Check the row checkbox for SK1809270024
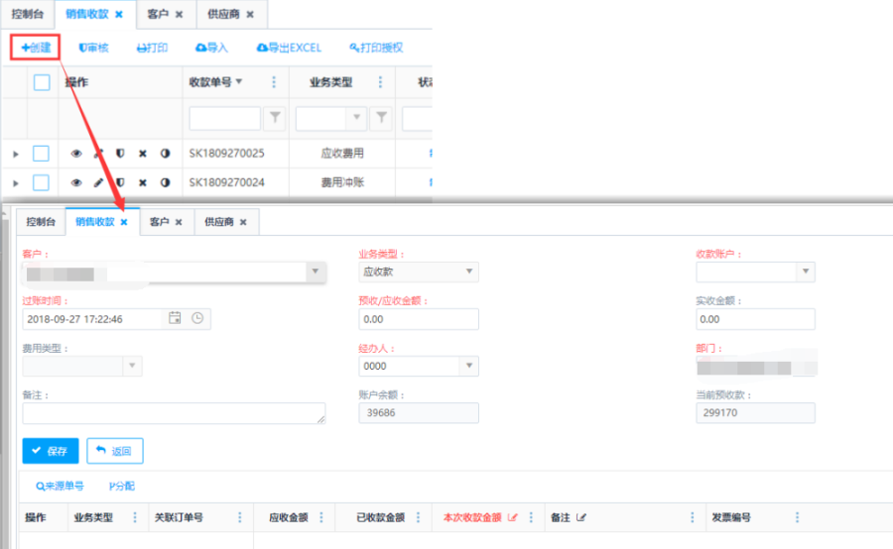Screen dimensions: 893x549 42,182
